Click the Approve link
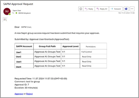Screen dimensions: 139x98 point(19,94)
